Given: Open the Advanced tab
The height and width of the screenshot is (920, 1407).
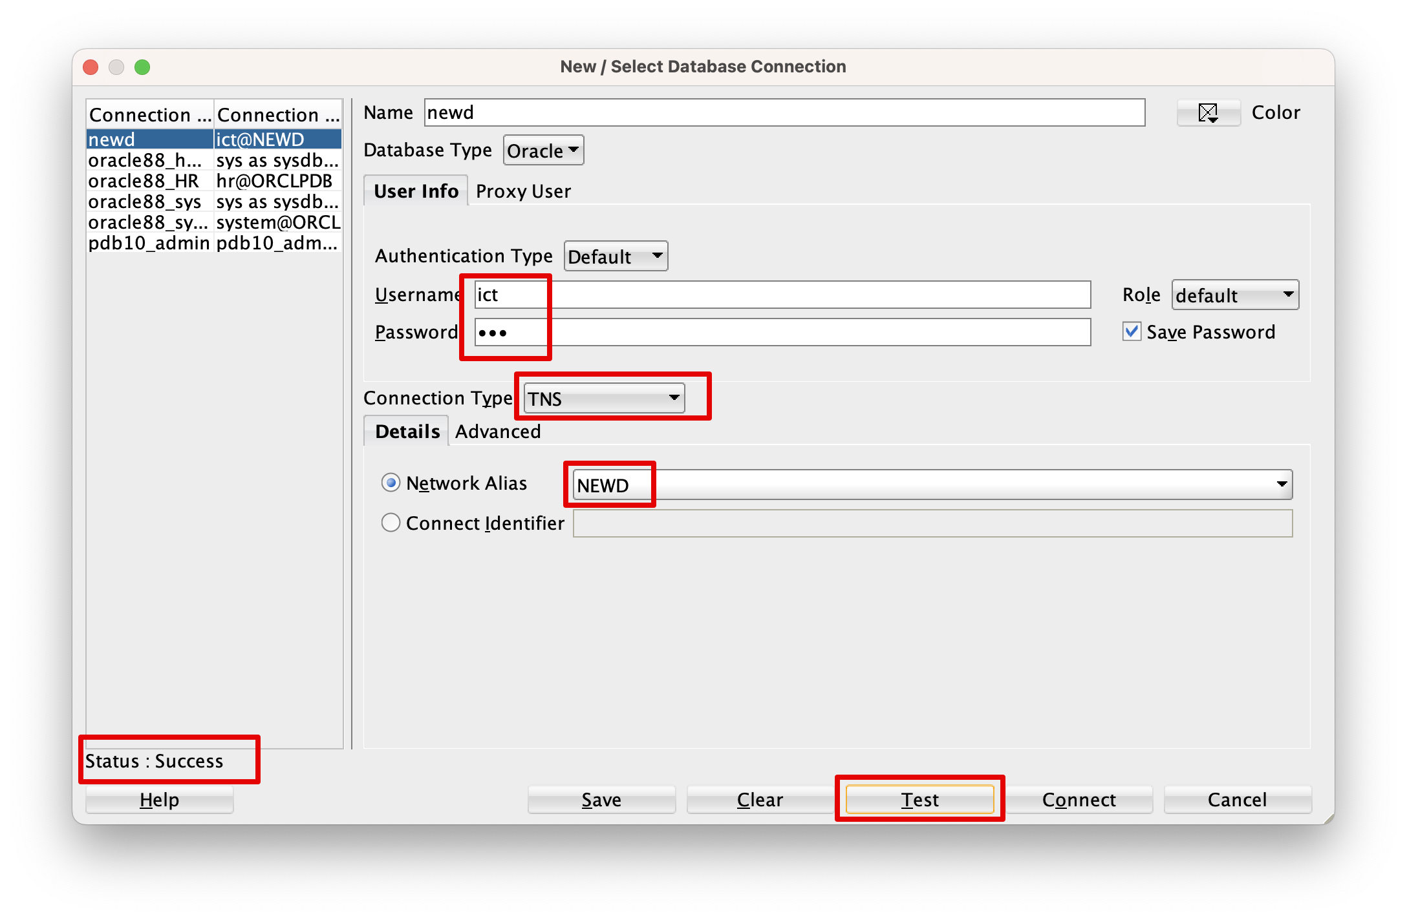Looking at the screenshot, I should pos(497,432).
